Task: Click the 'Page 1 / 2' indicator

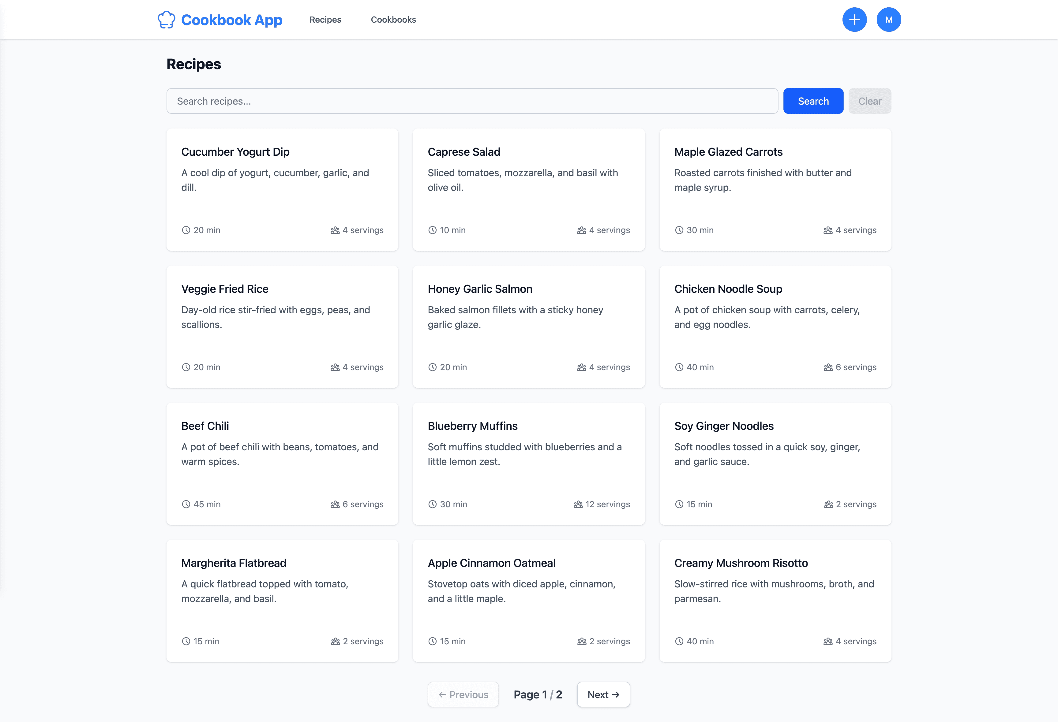Action: click(538, 694)
